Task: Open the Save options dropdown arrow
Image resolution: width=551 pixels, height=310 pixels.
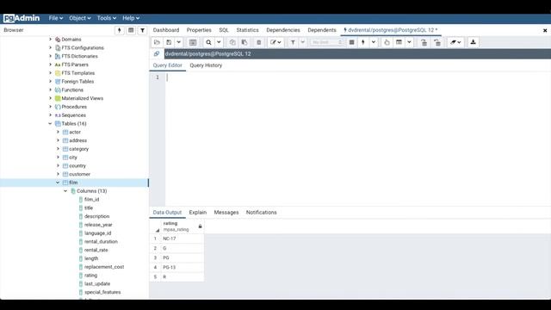Action: pyautogui.click(x=179, y=42)
